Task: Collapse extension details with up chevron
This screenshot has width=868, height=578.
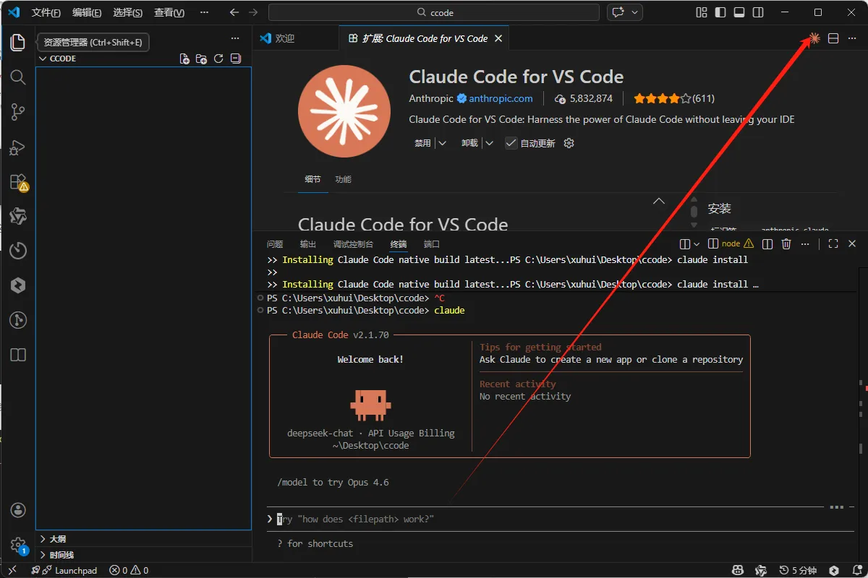Action: (x=658, y=202)
